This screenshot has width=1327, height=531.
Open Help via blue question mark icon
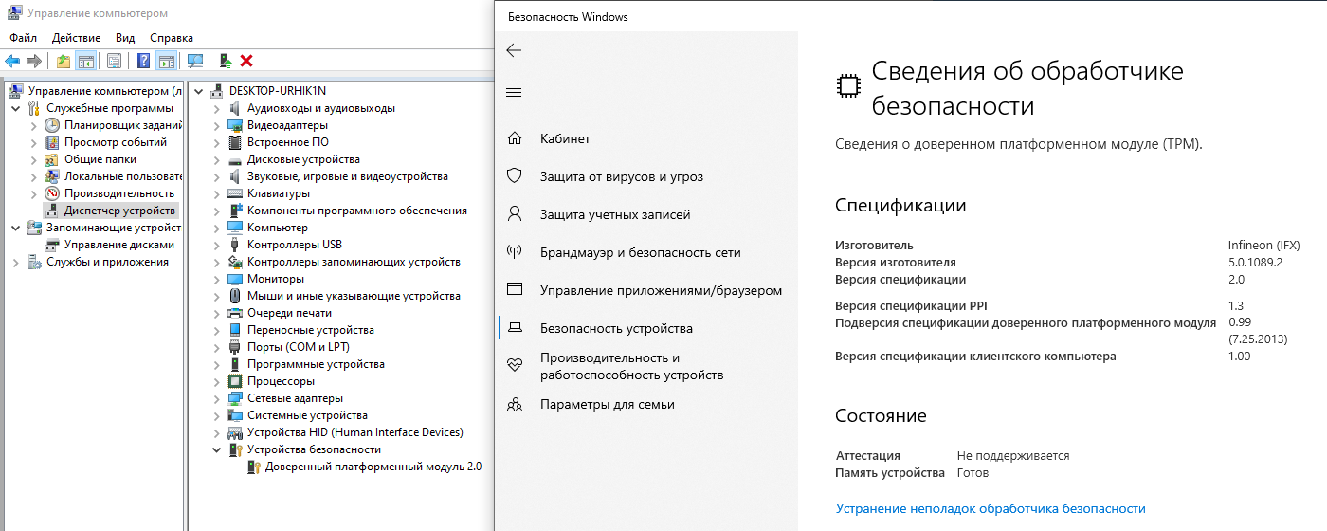pyautogui.click(x=144, y=61)
